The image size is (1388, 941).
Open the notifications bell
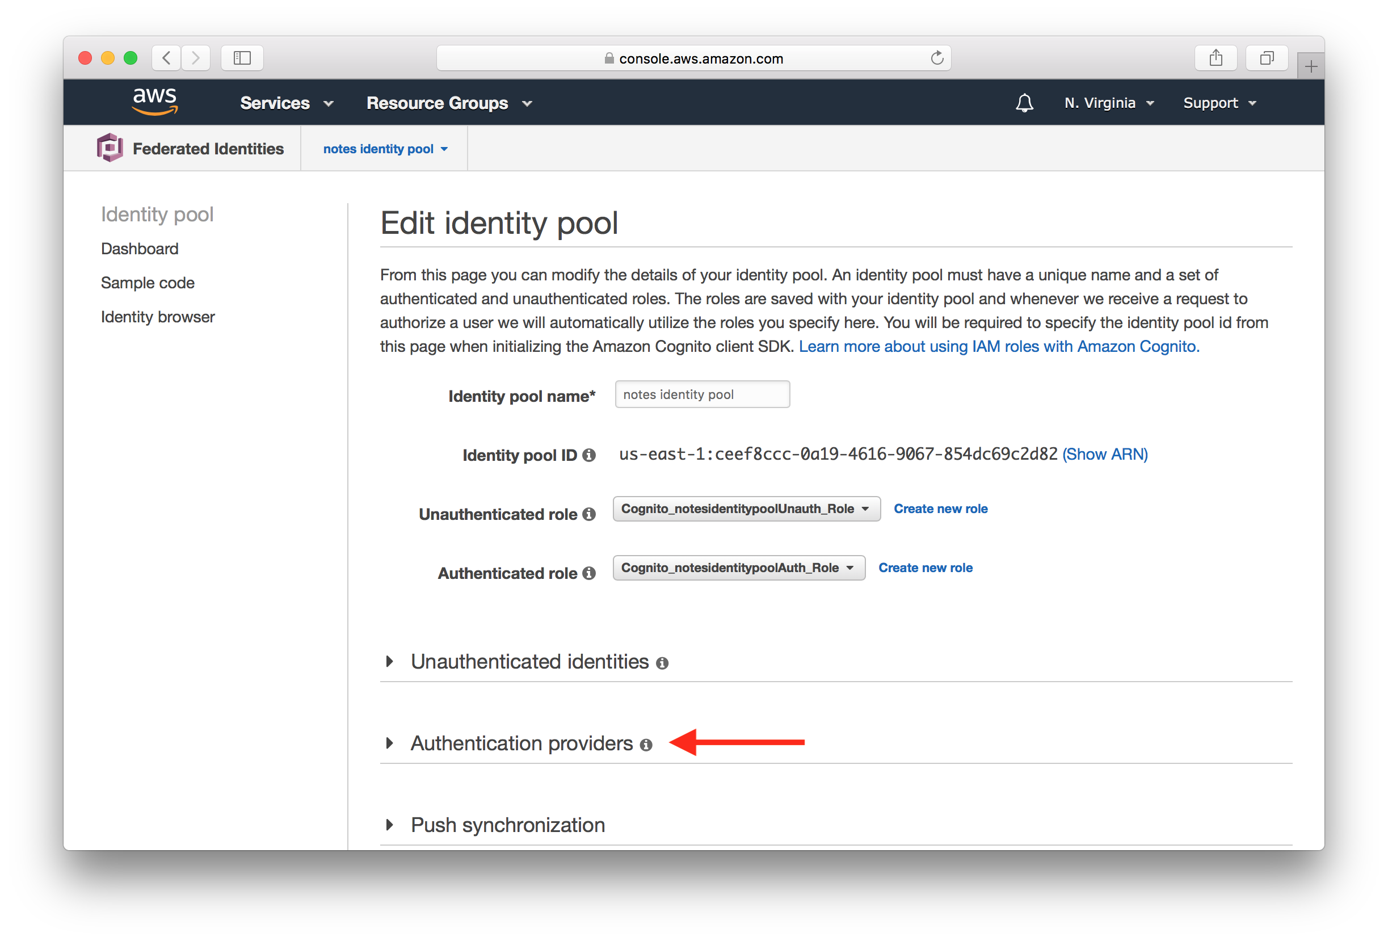[x=1024, y=102]
